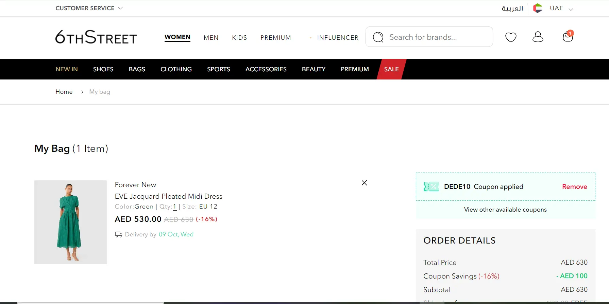The height and width of the screenshot is (304, 609).
Task: Focus the Search for brands field
Action: tap(429, 37)
